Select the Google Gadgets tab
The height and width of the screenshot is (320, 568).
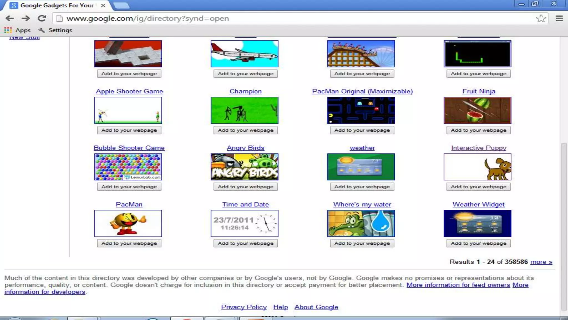click(55, 5)
